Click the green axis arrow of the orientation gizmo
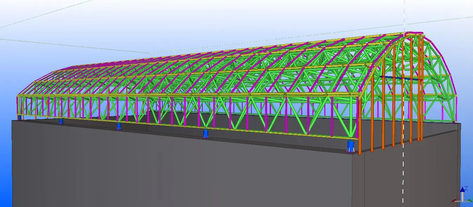This screenshot has height=207, width=473. (x=470, y=201)
